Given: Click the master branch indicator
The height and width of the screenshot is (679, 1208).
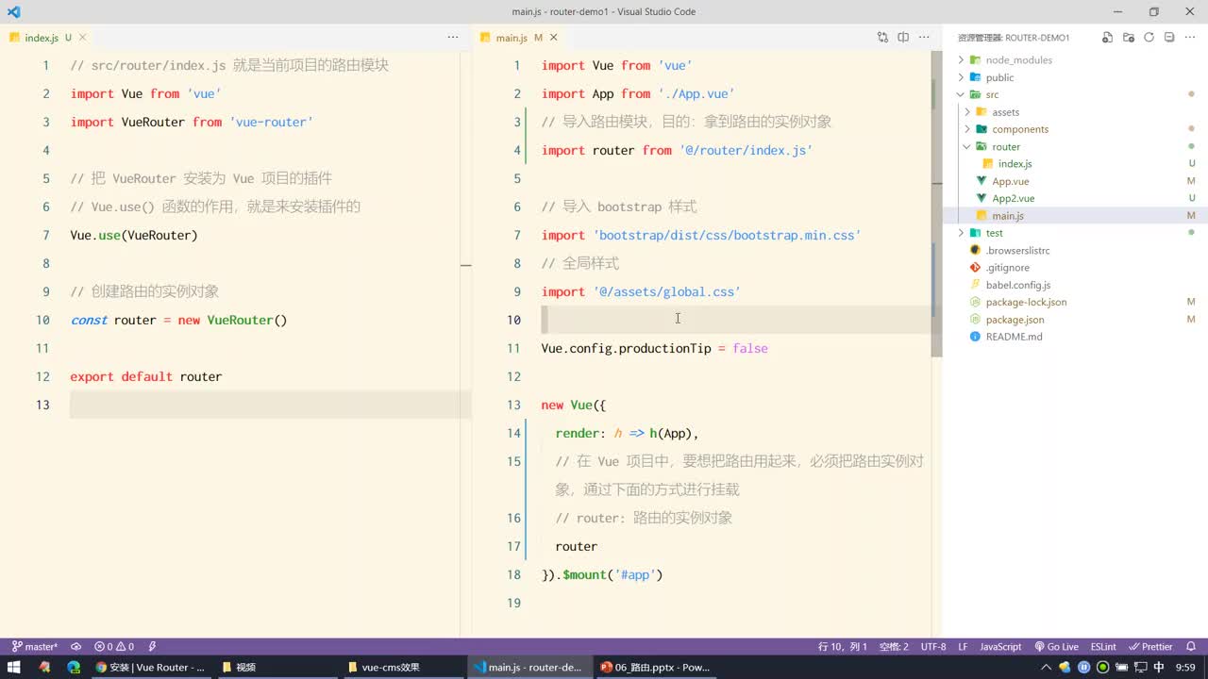Looking at the screenshot, I should pyautogui.click(x=34, y=647).
